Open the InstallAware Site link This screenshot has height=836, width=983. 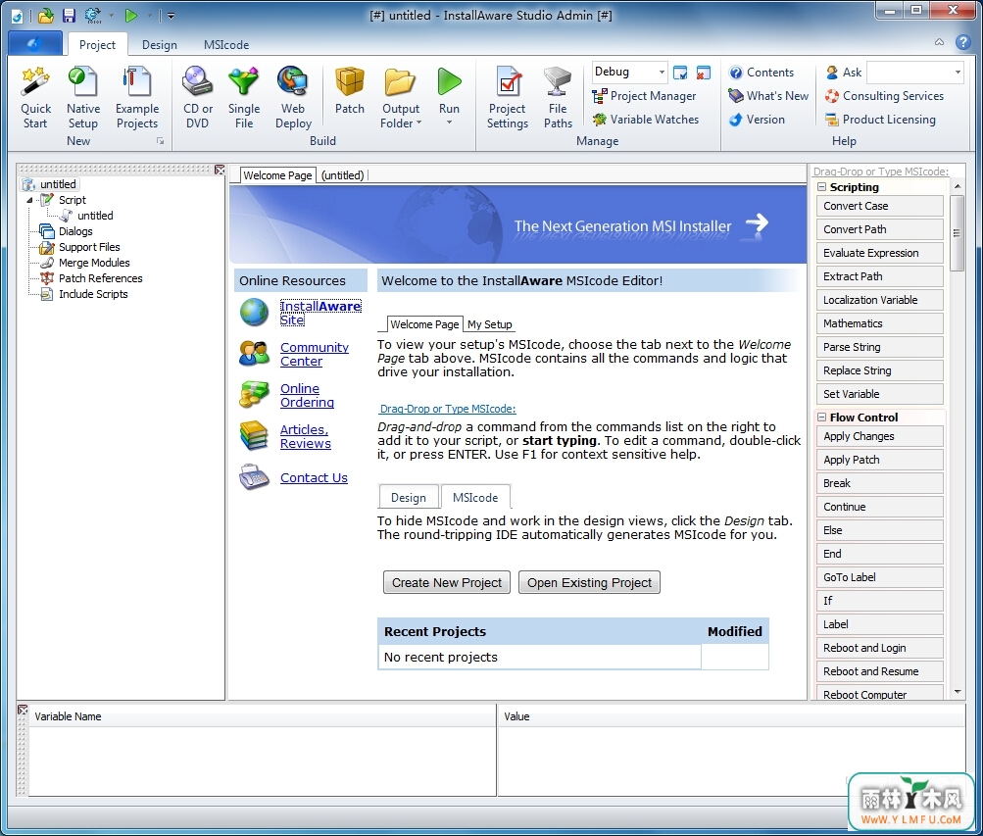click(319, 313)
